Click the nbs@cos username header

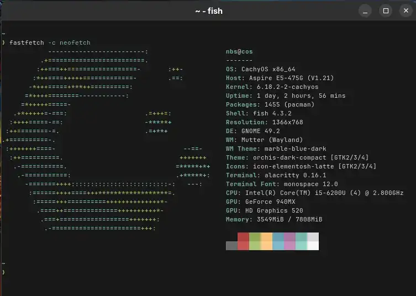point(239,51)
